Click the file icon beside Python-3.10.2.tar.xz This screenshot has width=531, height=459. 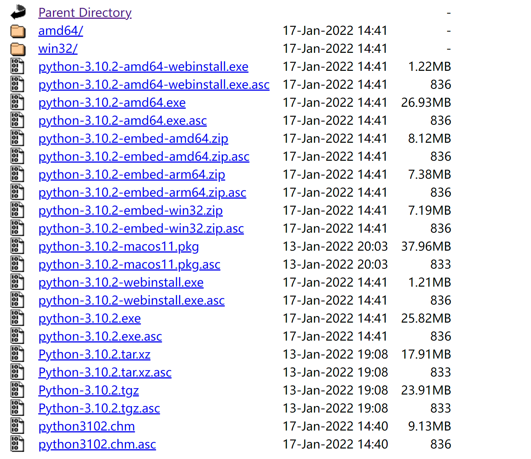(x=17, y=354)
